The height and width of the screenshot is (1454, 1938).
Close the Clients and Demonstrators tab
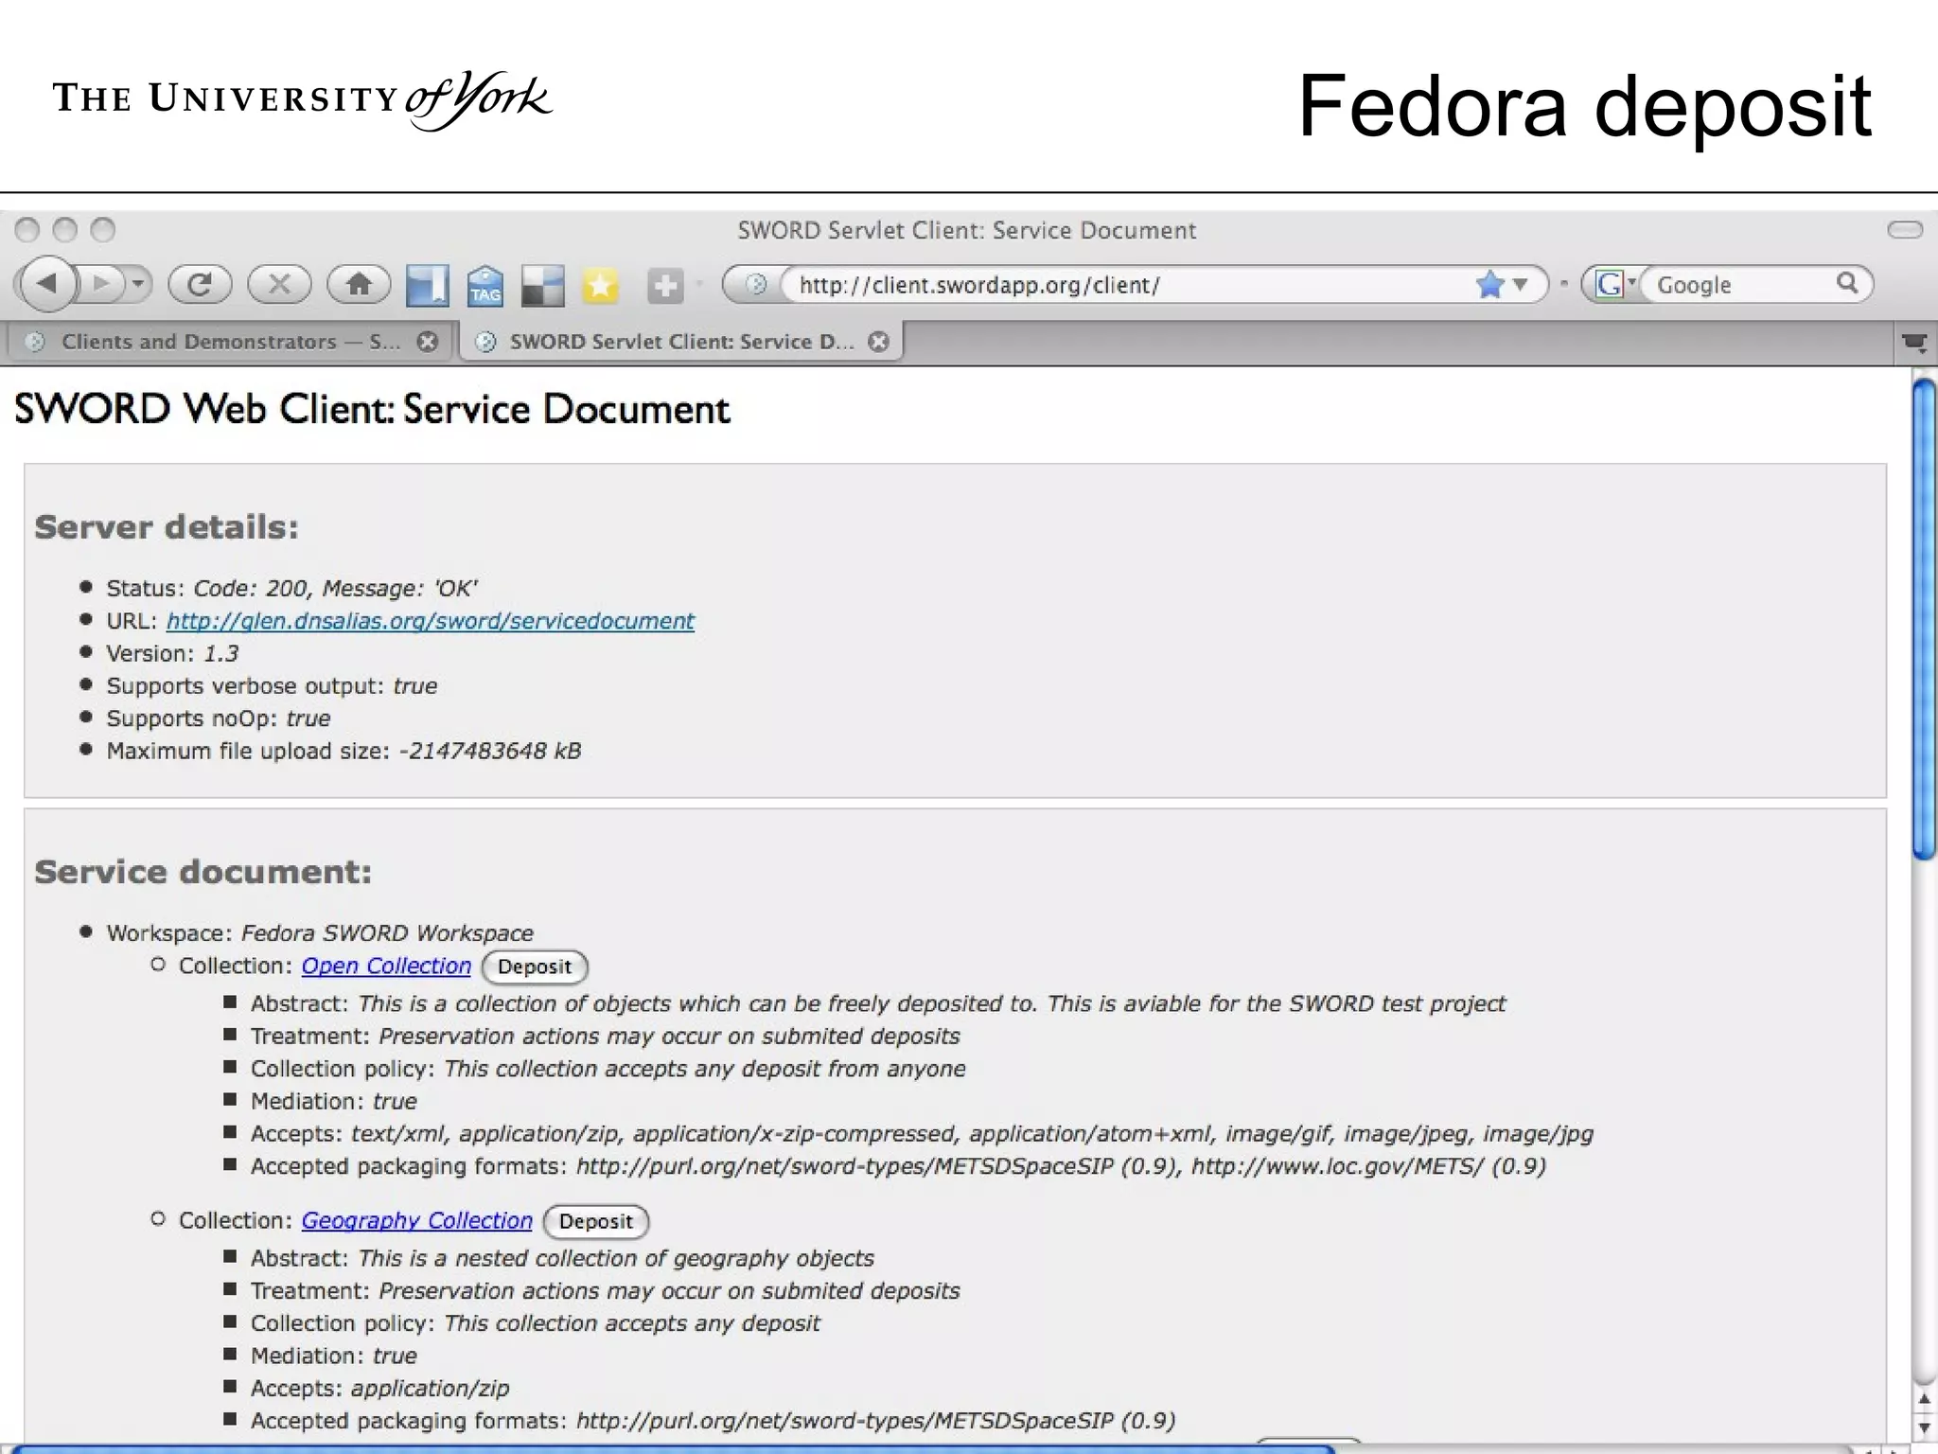tap(428, 342)
